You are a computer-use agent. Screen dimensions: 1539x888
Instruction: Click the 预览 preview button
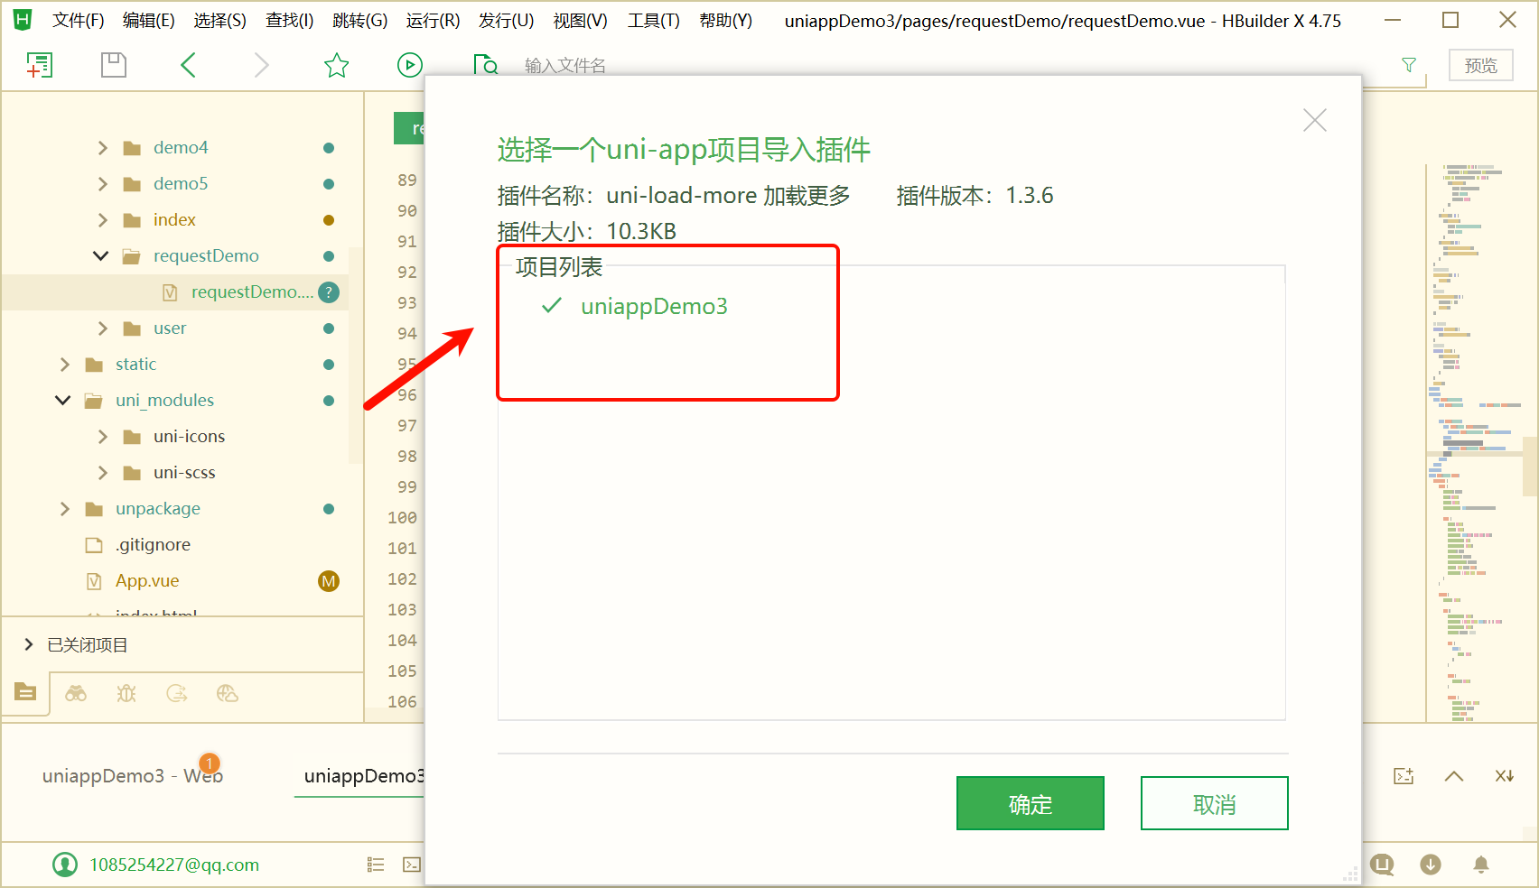coord(1481,65)
